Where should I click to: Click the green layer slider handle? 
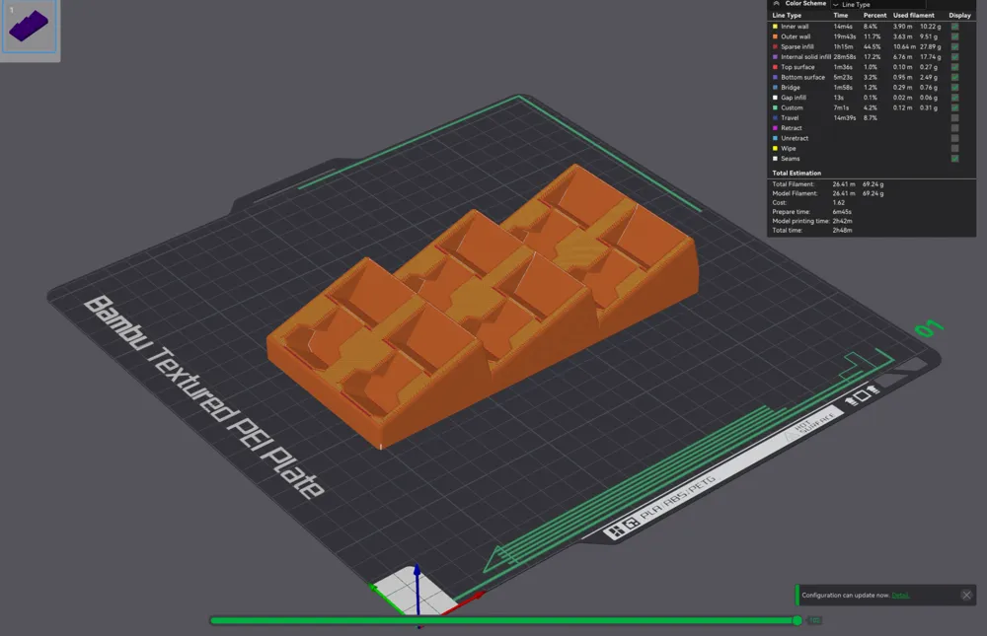click(797, 621)
